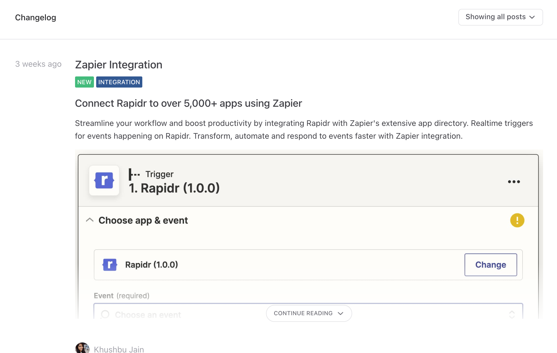Viewport: 557px width, 353px height.
Task: Click Khushbu Jain's avatar
Action: pos(82,348)
